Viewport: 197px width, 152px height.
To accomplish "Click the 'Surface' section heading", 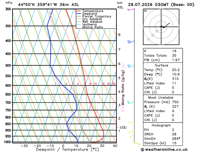I will 161,65.
